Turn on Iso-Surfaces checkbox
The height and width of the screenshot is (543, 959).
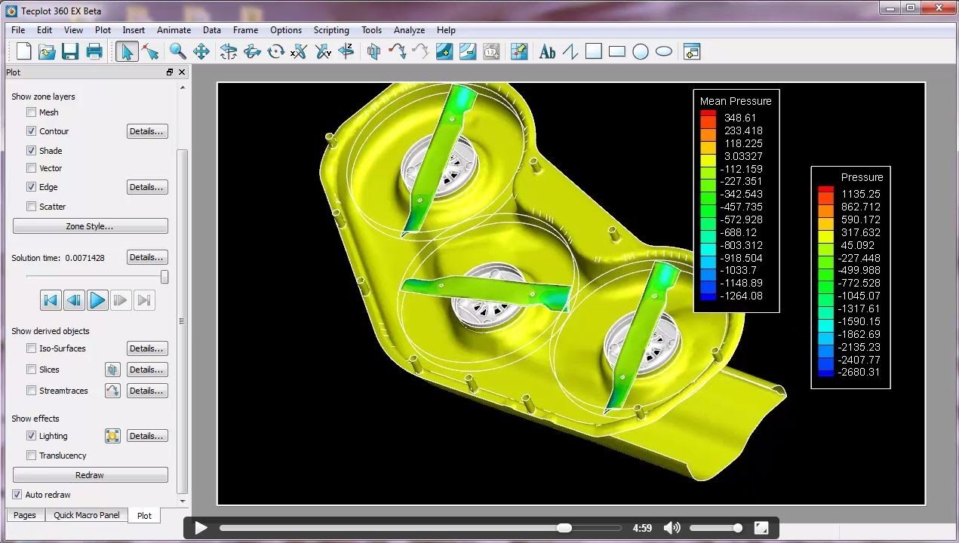pos(31,348)
